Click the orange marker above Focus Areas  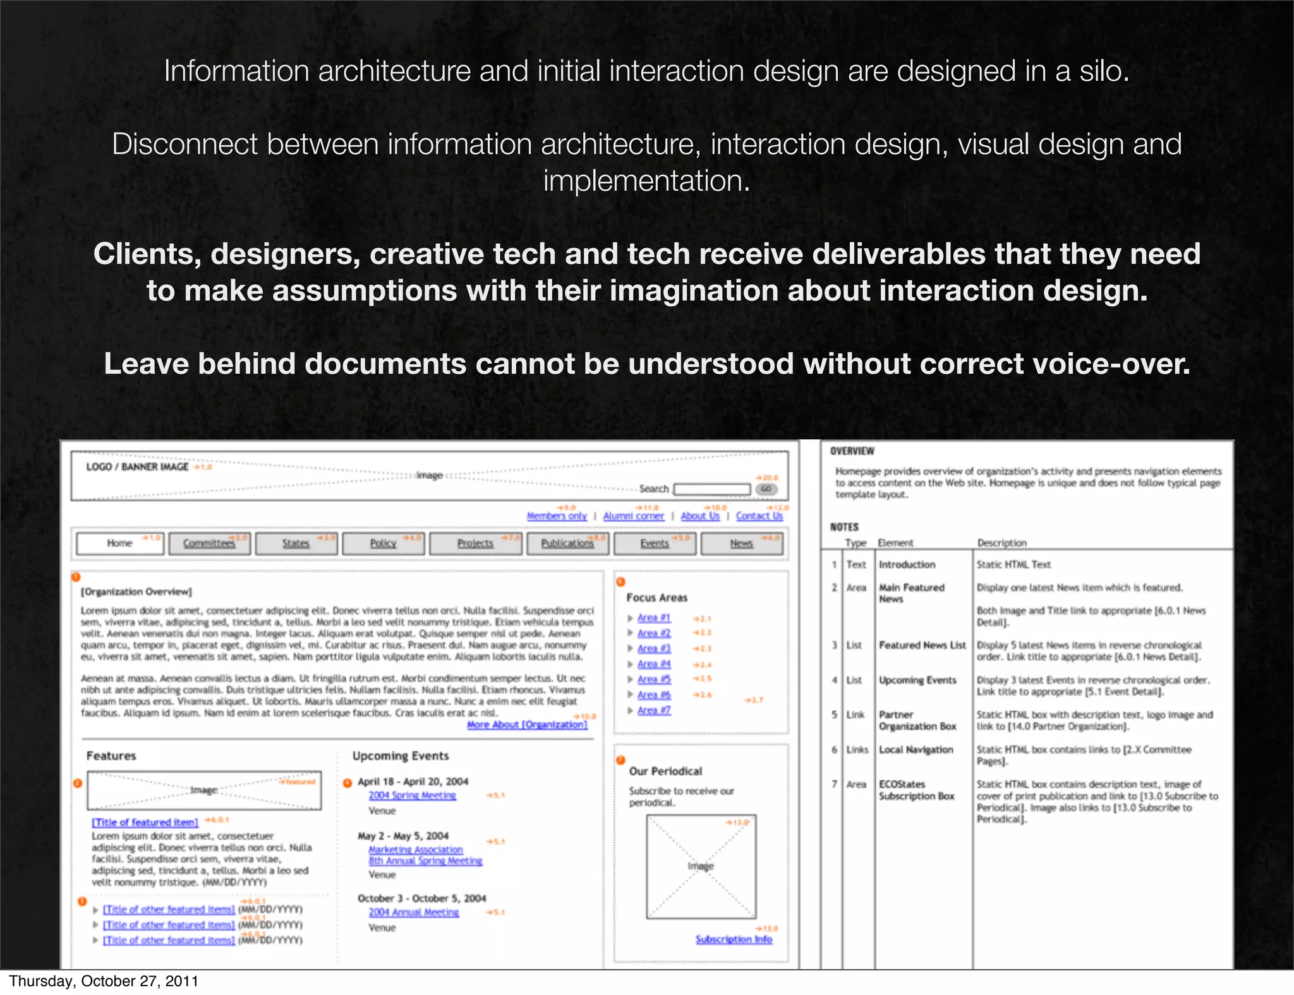coord(620,581)
